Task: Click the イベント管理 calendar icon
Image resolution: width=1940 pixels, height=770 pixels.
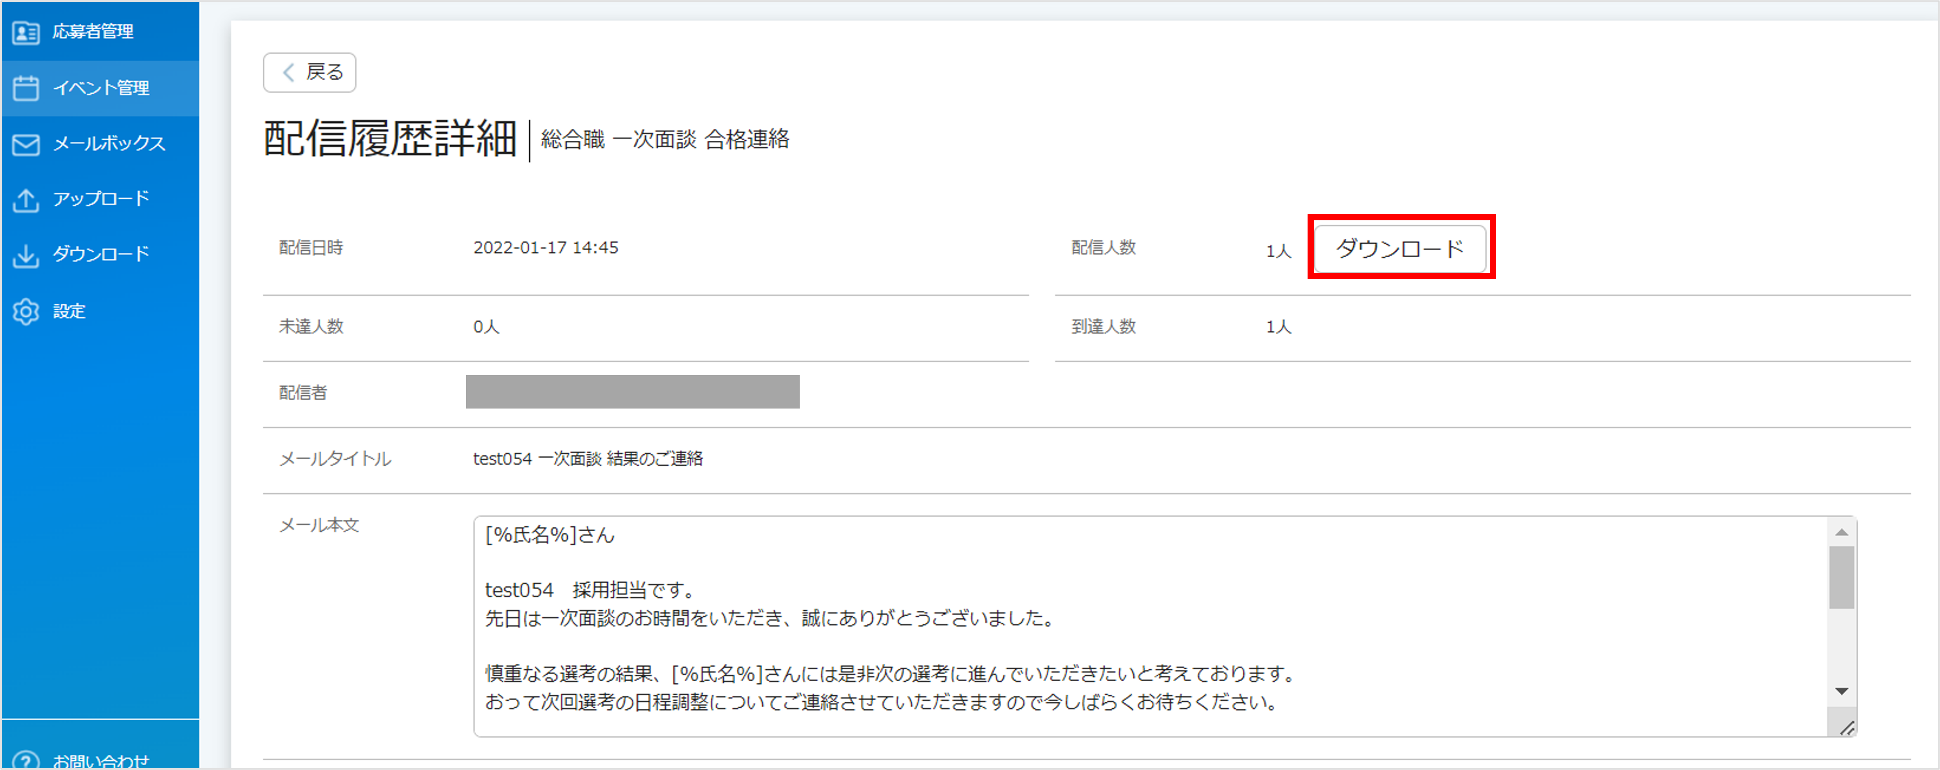Action: click(26, 88)
